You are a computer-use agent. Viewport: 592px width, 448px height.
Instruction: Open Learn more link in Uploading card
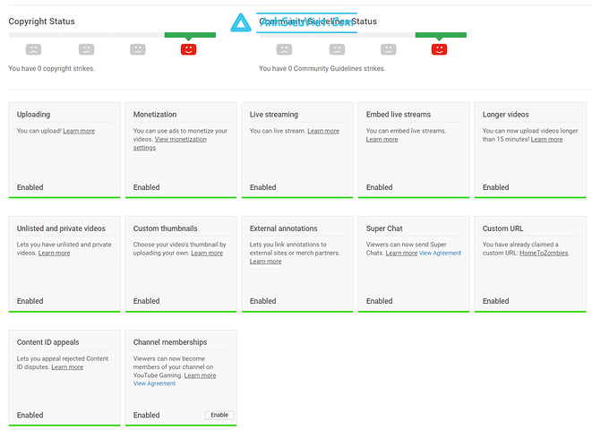pyautogui.click(x=79, y=131)
